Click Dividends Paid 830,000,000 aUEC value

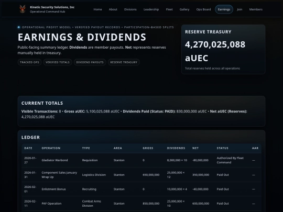[191, 111]
